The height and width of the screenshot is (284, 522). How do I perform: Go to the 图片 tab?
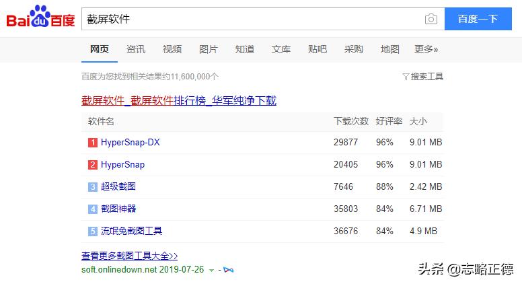209,49
